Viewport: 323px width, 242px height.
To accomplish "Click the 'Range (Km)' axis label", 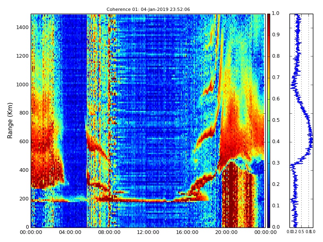I will [10, 121].
